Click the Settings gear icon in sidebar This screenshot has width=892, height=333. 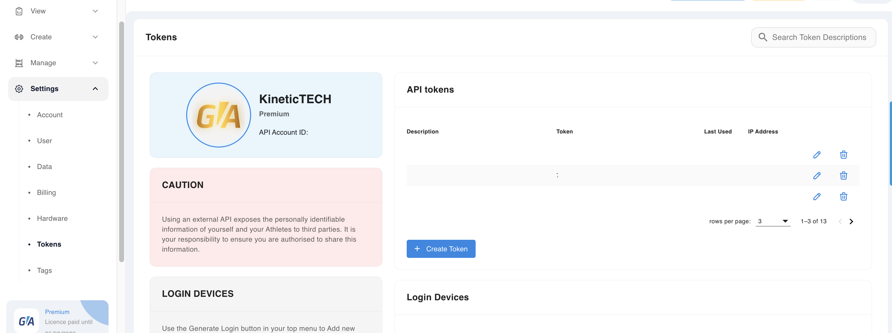pos(19,89)
